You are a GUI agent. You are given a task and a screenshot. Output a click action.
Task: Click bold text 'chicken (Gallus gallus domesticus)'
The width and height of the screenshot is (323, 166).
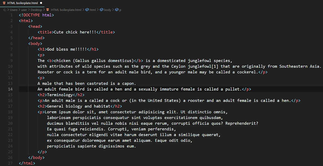[94, 61]
